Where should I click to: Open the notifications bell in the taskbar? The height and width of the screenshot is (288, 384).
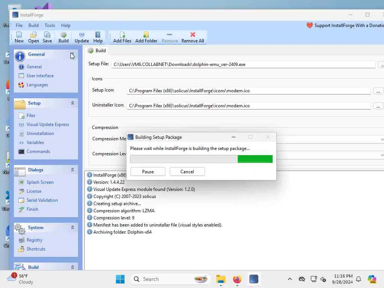coord(358,279)
